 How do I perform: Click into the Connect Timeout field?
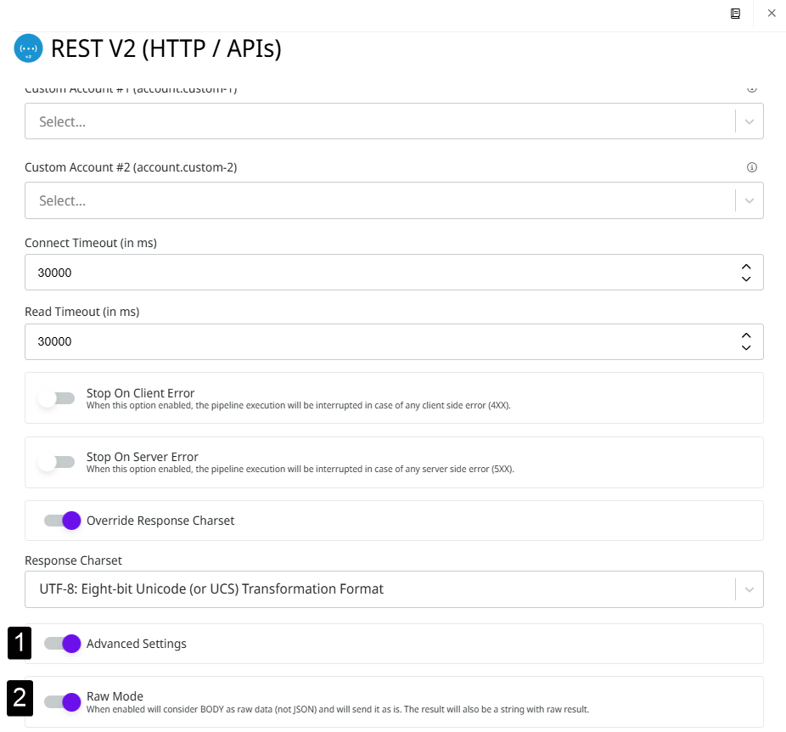click(373, 273)
